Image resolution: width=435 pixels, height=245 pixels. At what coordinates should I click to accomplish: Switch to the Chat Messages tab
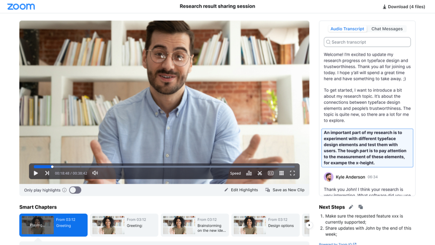387,29
